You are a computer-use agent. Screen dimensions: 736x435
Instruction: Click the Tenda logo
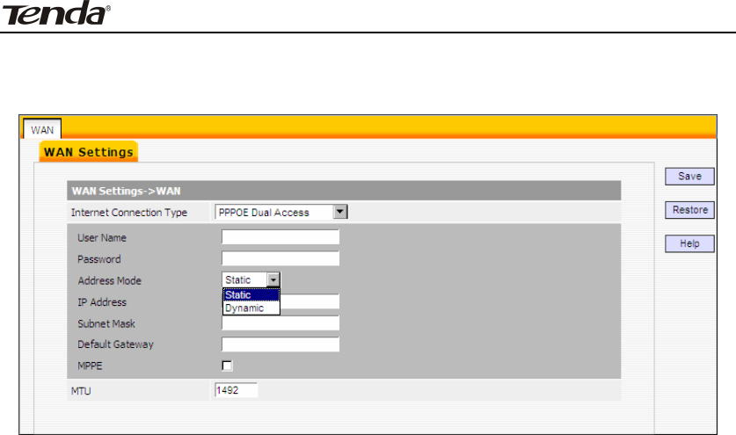[x=56, y=13]
